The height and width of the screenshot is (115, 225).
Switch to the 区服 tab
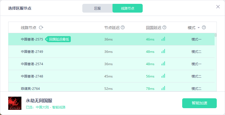(x=97, y=8)
